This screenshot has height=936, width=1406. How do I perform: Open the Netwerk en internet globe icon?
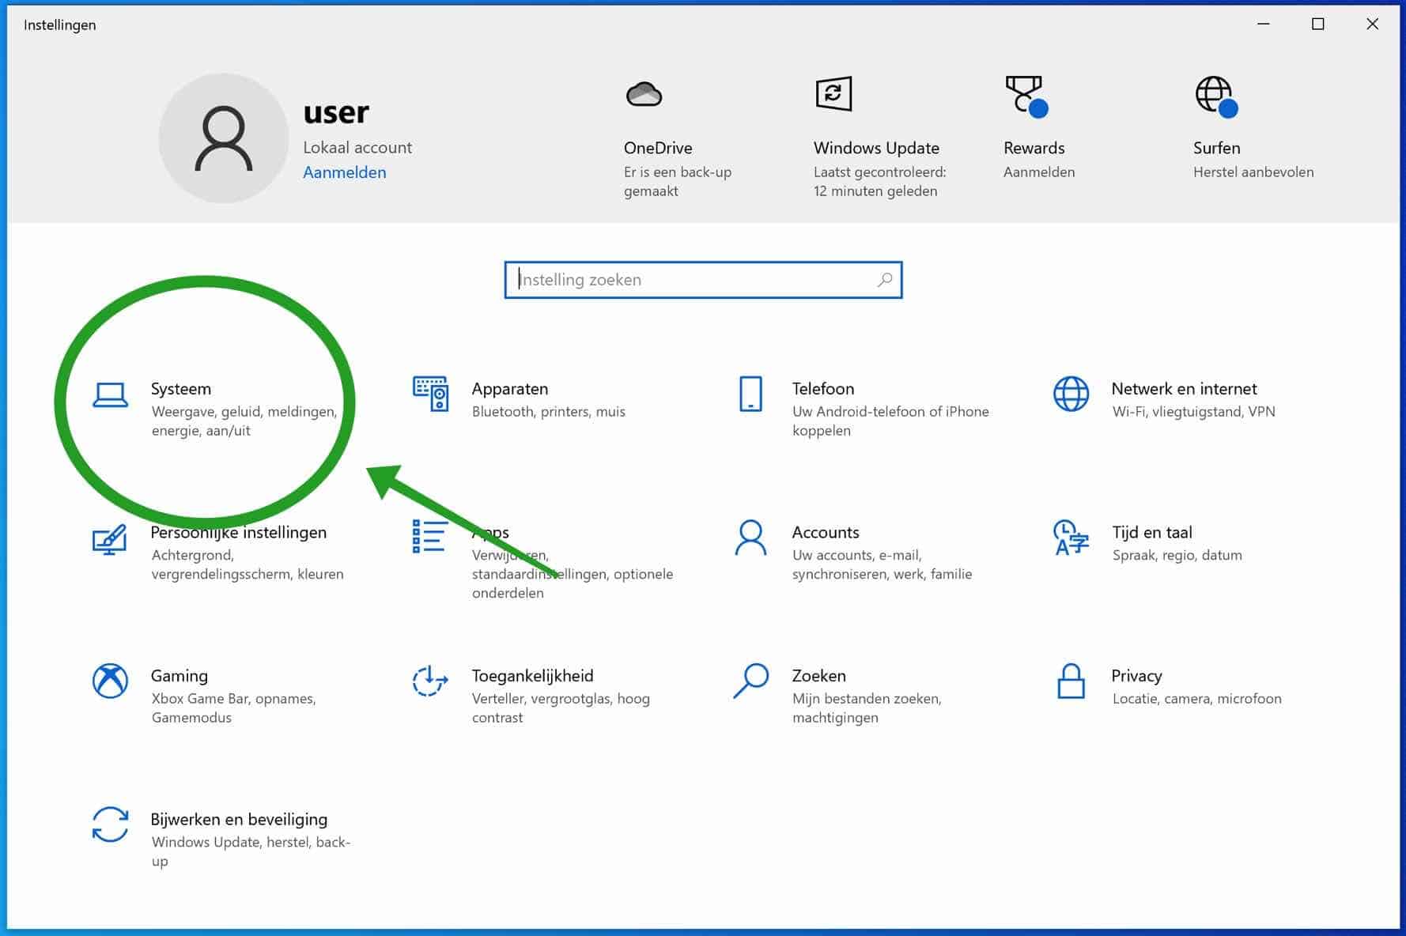(1071, 394)
